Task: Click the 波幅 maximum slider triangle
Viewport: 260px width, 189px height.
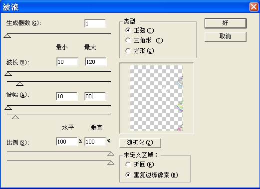Action: [x=15, y=117]
